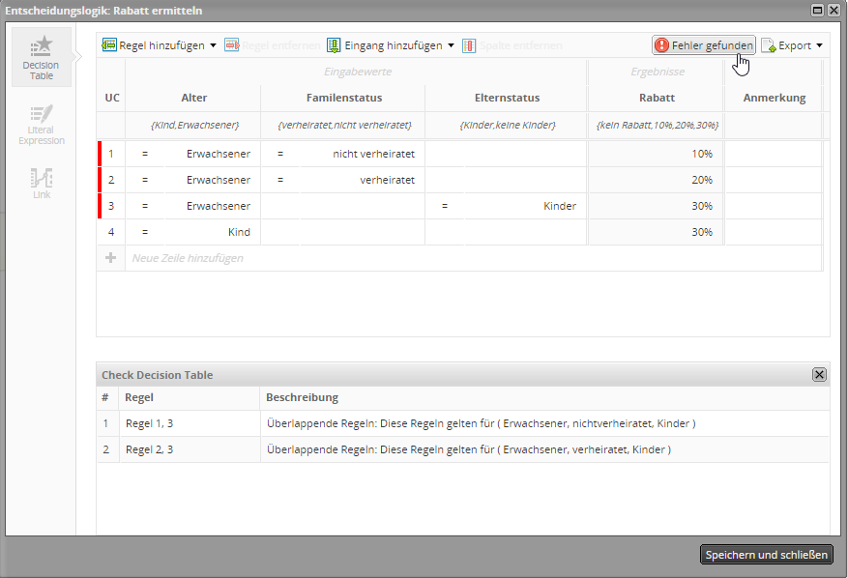This screenshot has width=848, height=578.
Task: Select the Regel 1, 3 error entry
Action: [149, 424]
